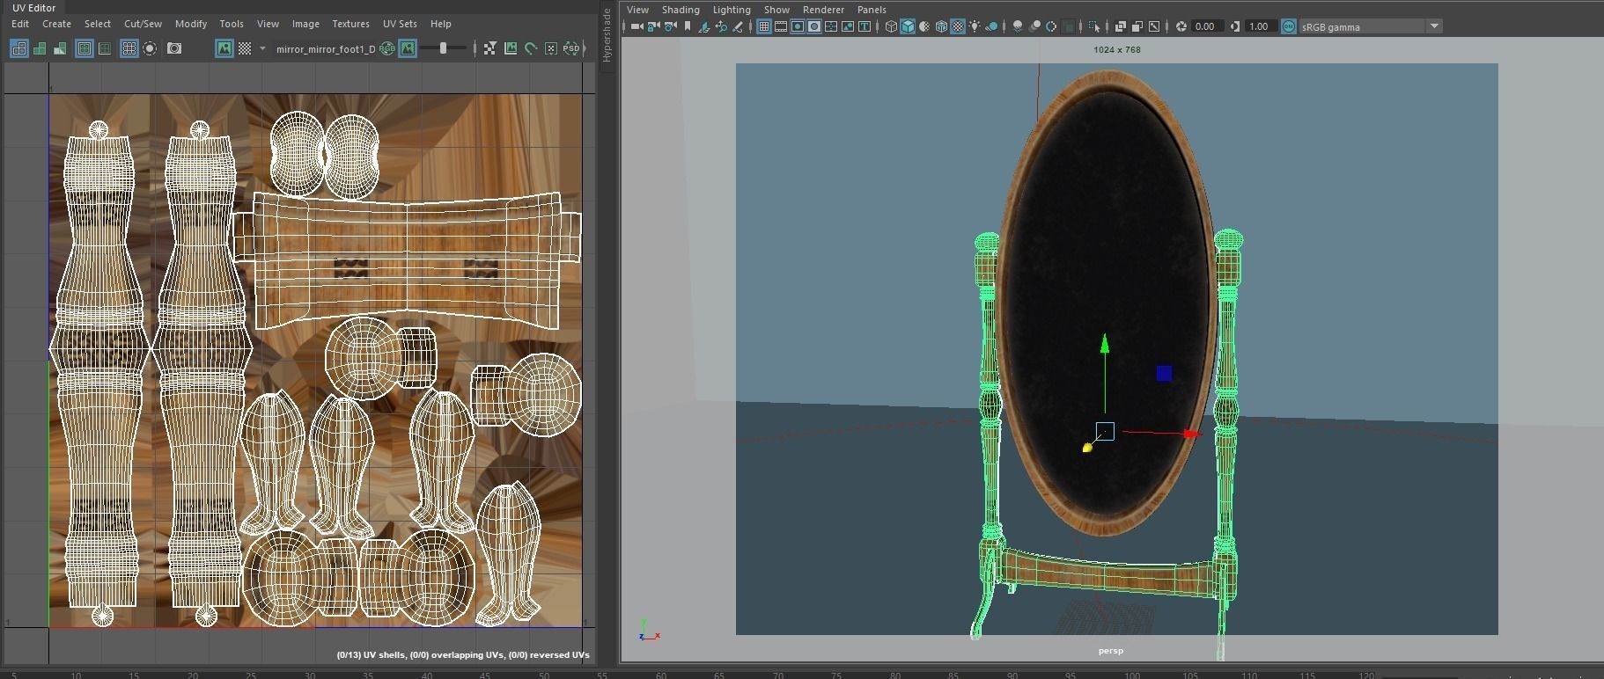The width and height of the screenshot is (1604, 679).
Task: Toggle UV distortion shader display
Action: click(x=60, y=48)
